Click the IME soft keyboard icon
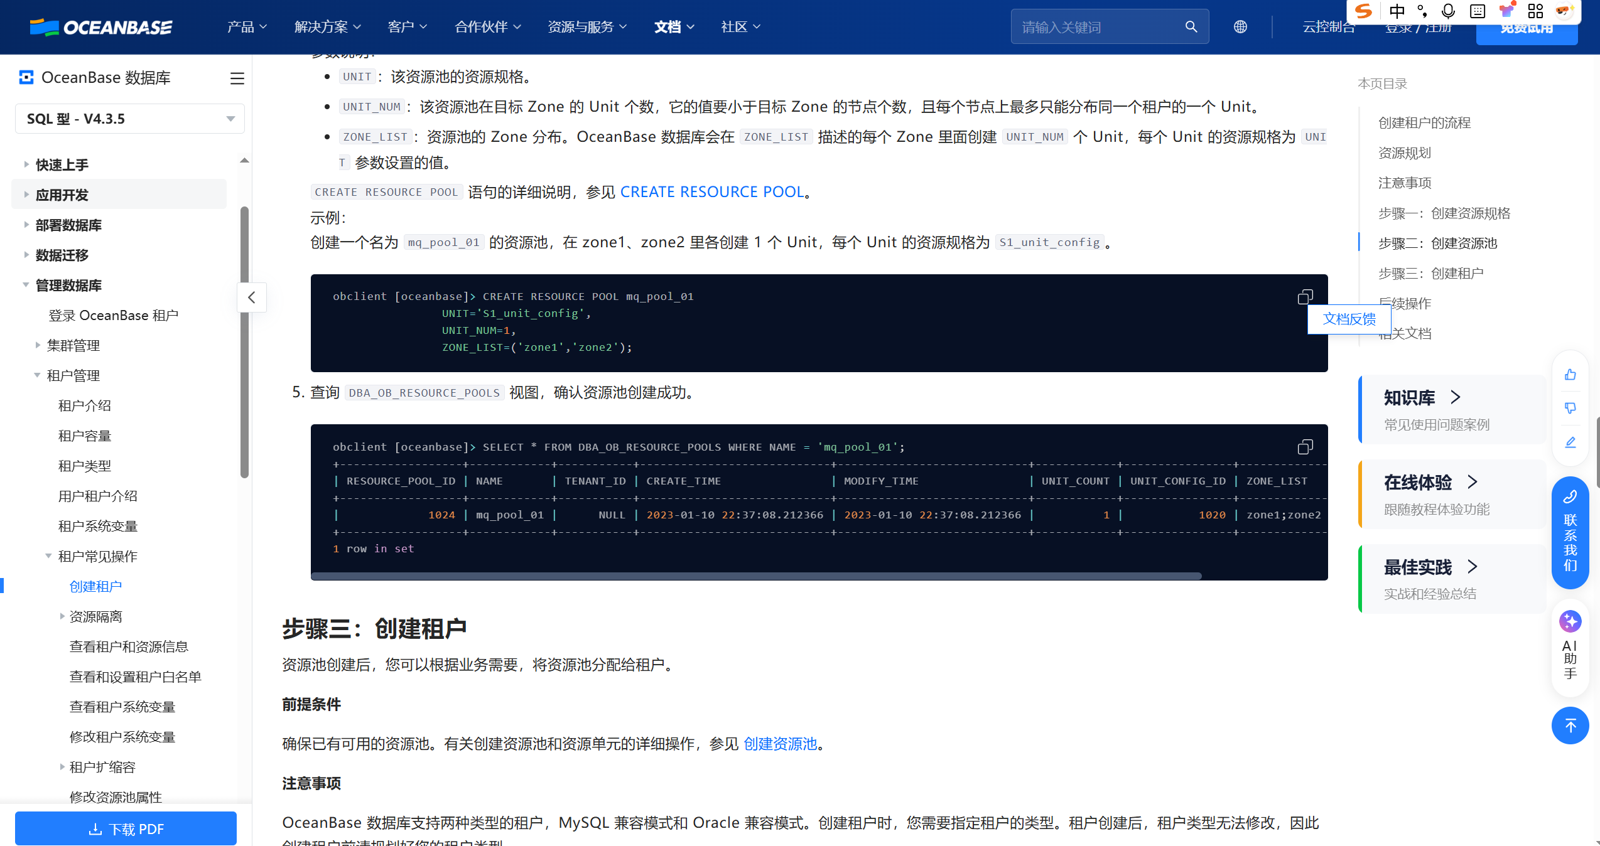The width and height of the screenshot is (1600, 846). [x=1478, y=11]
